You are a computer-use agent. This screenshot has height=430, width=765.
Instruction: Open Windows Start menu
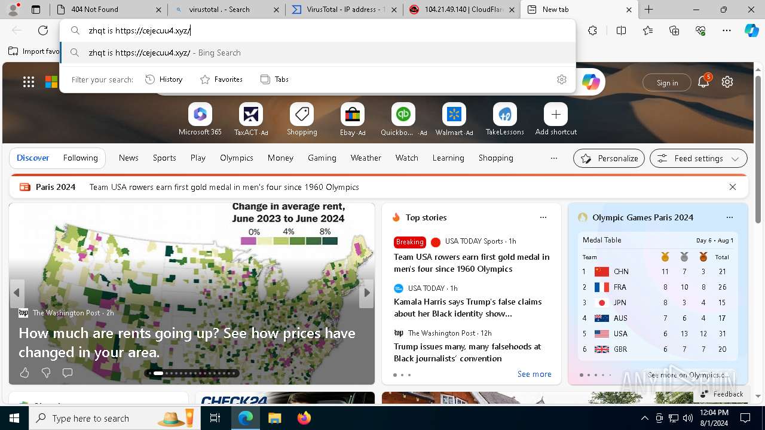tap(14, 418)
